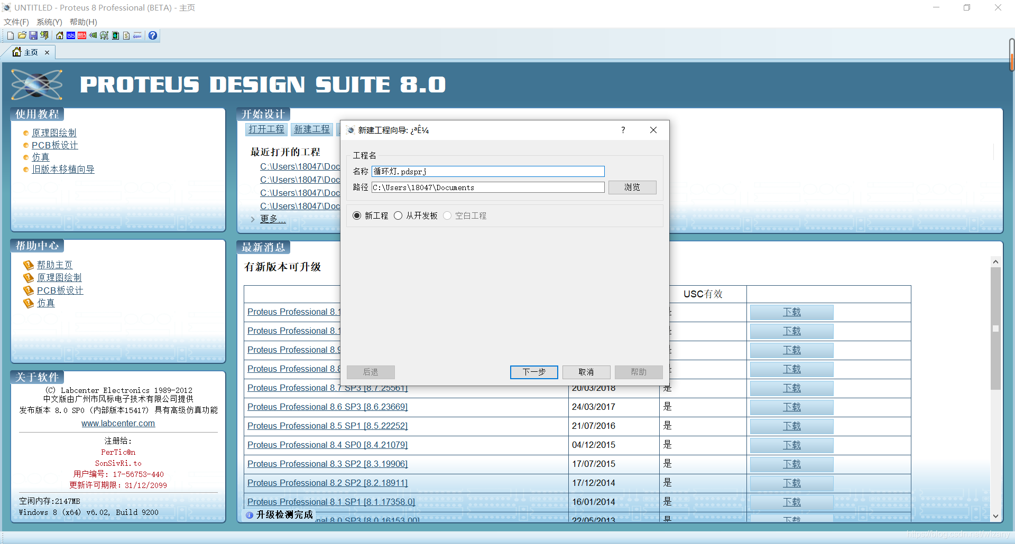Click the 升级检测完成 status text
The height and width of the screenshot is (544, 1015).
pos(284,515)
